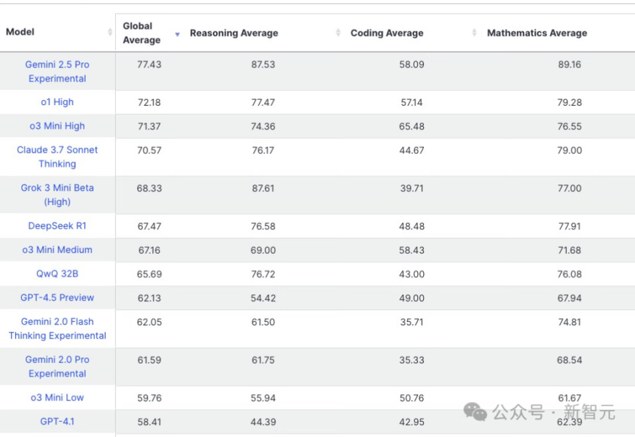
Task: Select the Global Average column header
Action: [x=142, y=33]
